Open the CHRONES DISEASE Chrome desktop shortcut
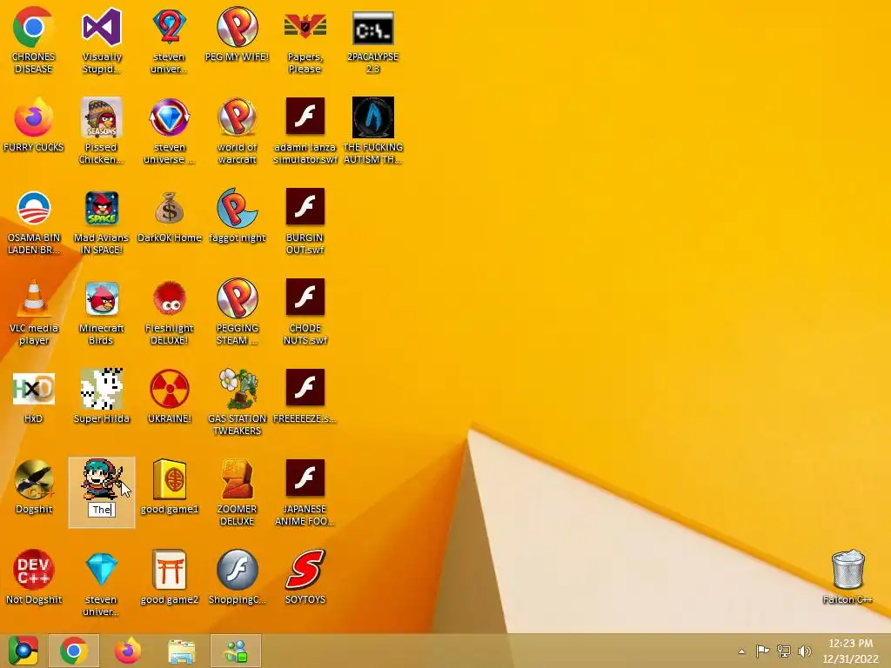891x668 pixels. pos(34,27)
